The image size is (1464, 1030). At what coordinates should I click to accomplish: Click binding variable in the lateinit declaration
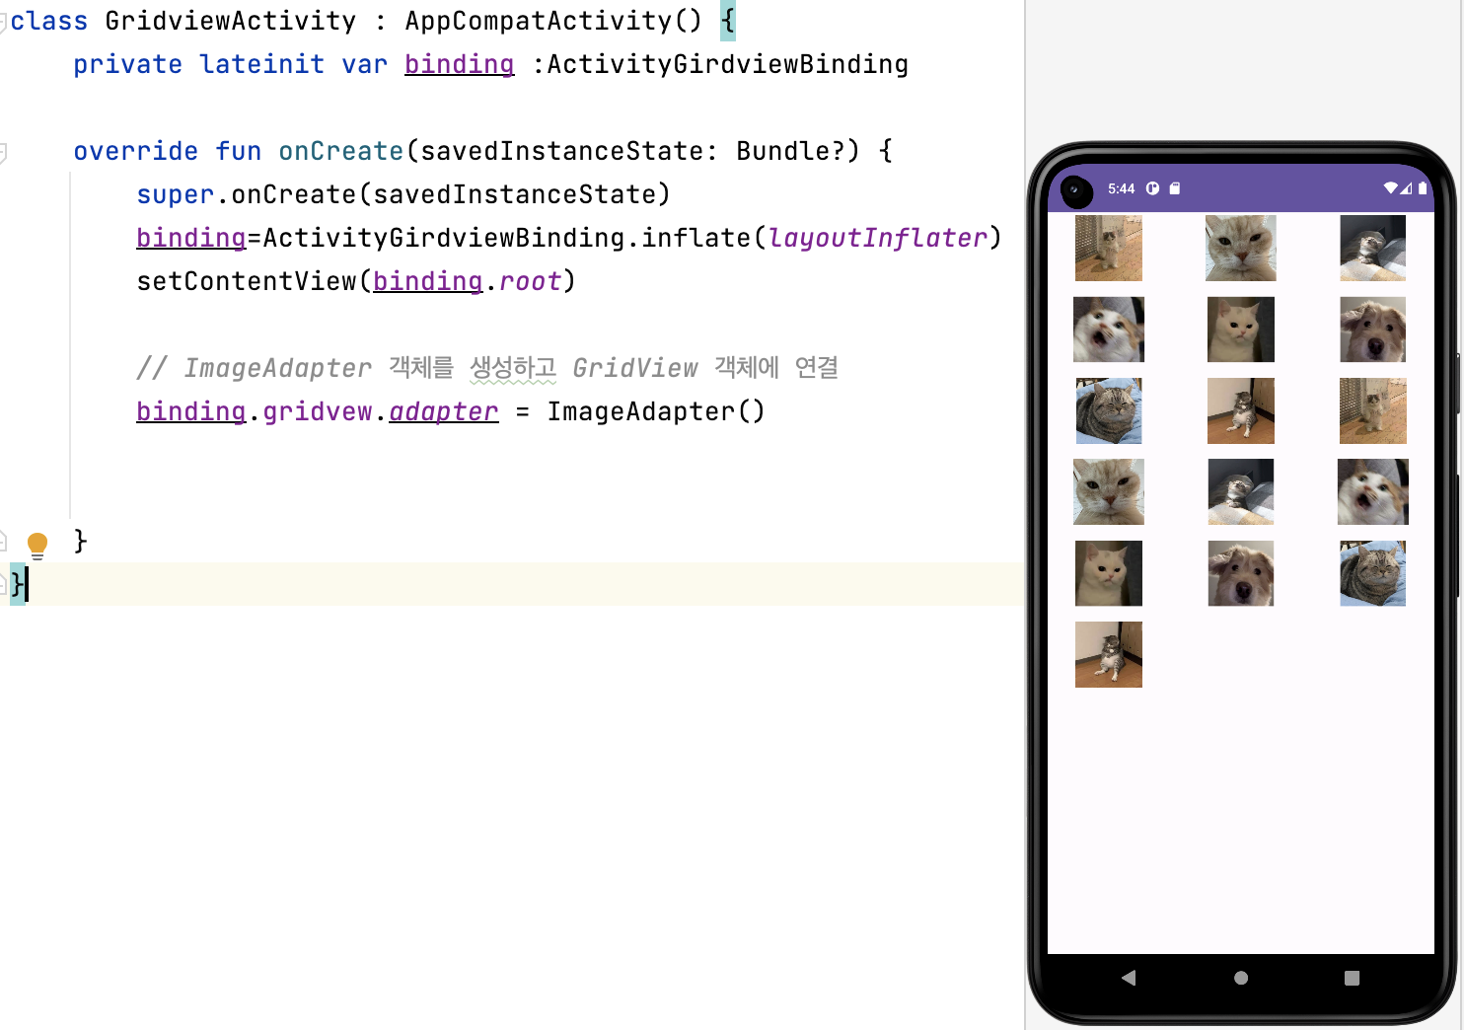pyautogui.click(x=460, y=64)
